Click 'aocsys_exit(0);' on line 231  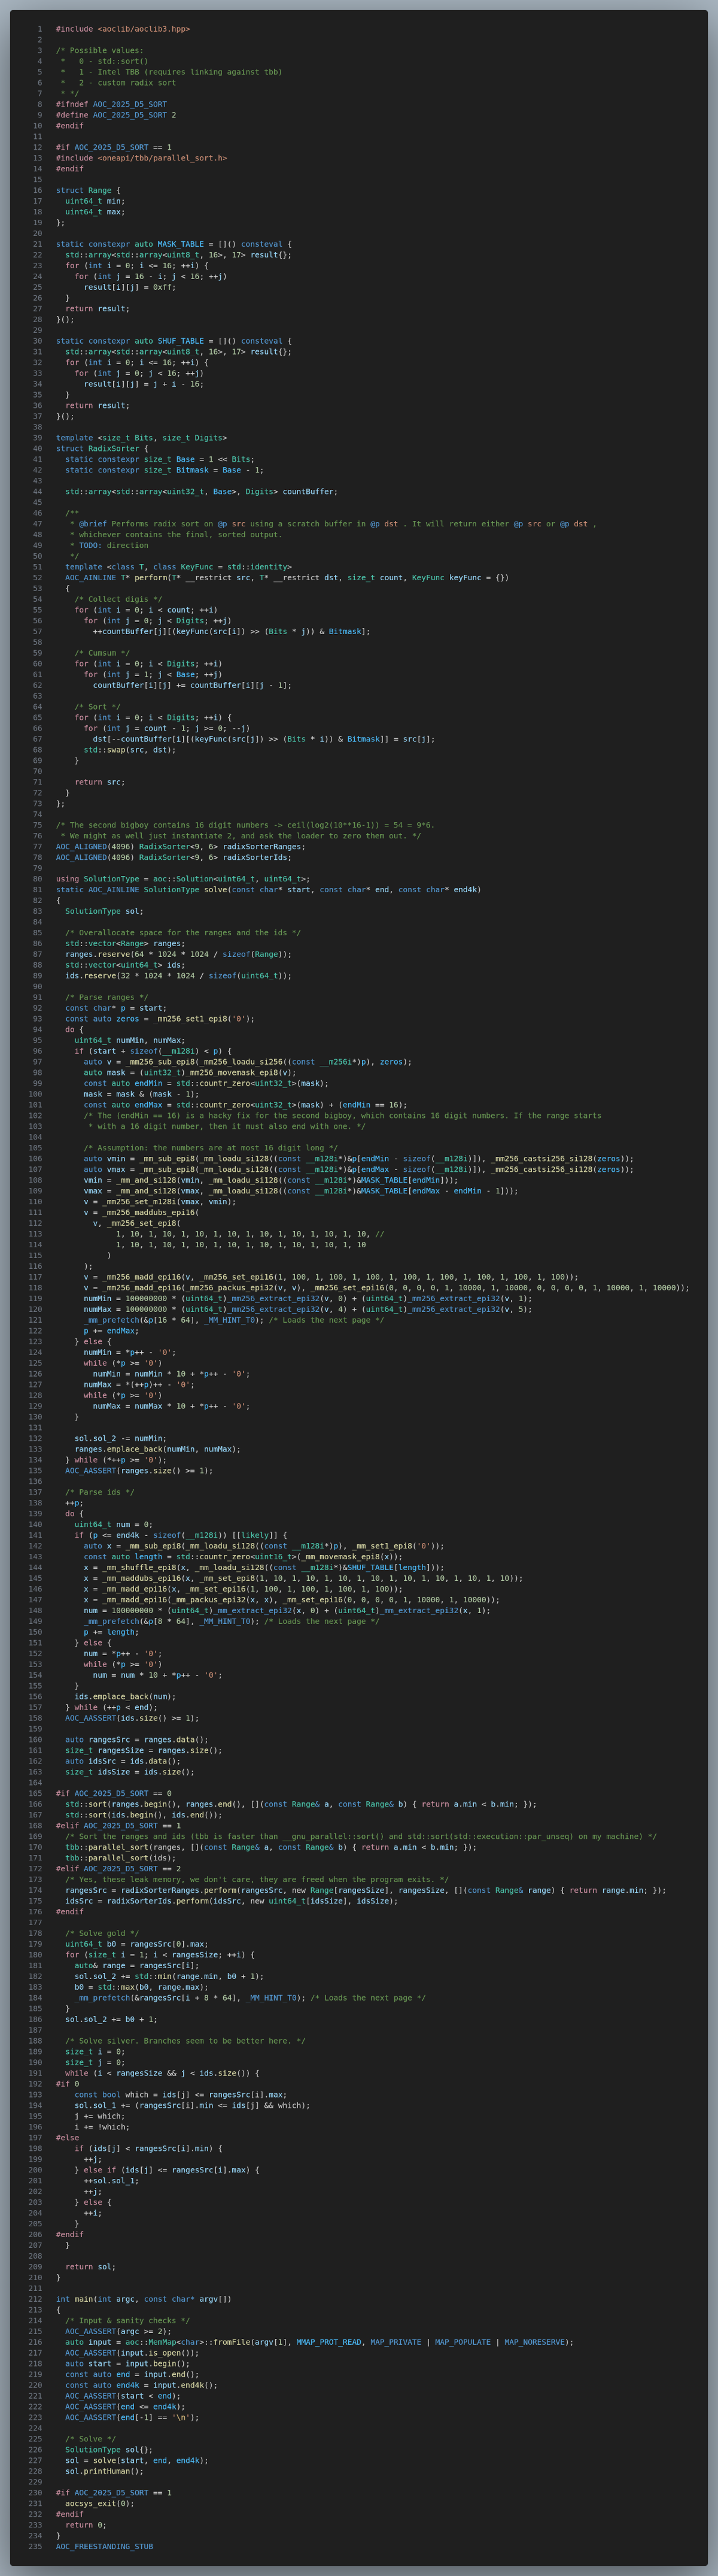click(99, 2504)
